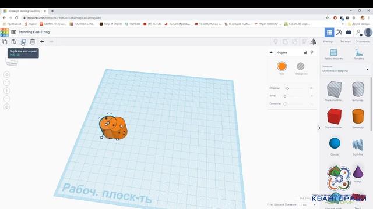The height and width of the screenshot is (209, 373).
Task: Open the user profile avatar
Action: pos(368,33)
